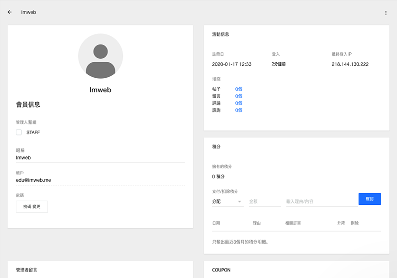The width and height of the screenshot is (397, 278).
Task: Focus the 金額 amount input field
Action: (x=265, y=201)
